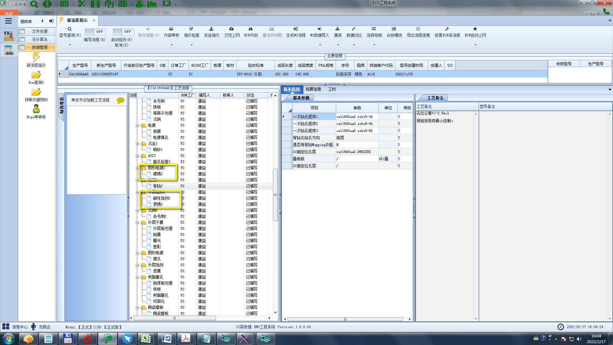Click the 型号查询 search icon
This screenshot has height=345, width=613.
click(69, 29)
